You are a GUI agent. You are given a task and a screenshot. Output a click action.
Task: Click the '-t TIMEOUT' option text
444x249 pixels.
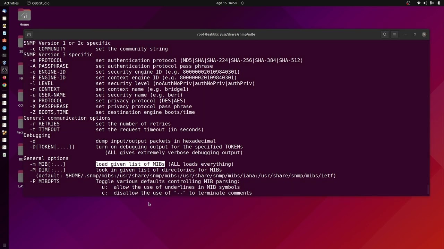[x=44, y=130]
